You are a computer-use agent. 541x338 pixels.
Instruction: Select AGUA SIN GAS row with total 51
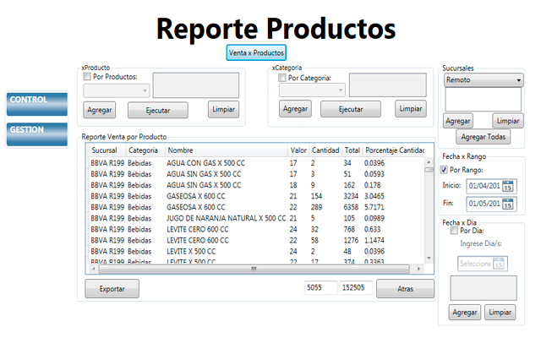pos(257,174)
